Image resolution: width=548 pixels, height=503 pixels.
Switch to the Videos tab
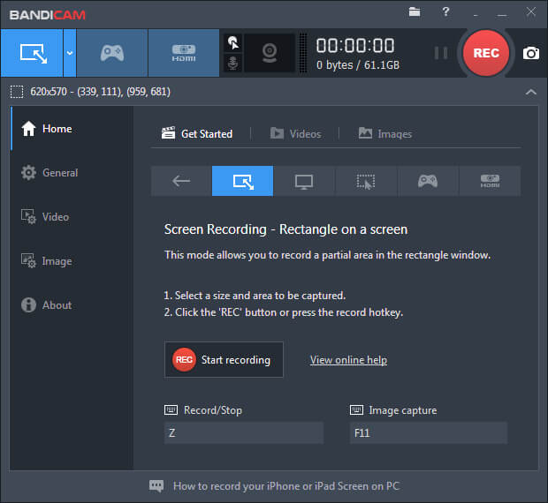pyautogui.click(x=296, y=133)
